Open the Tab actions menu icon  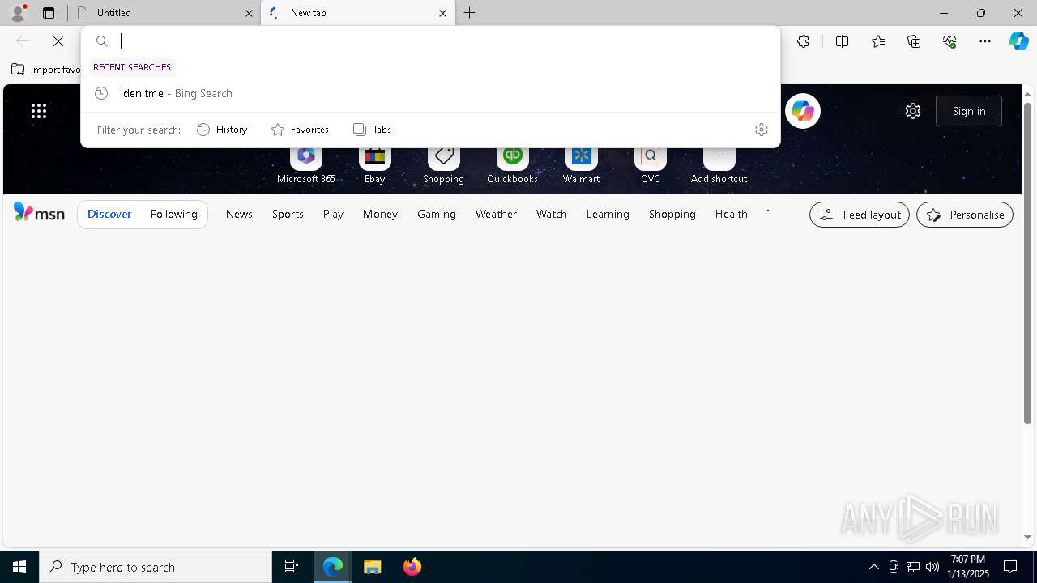click(49, 13)
